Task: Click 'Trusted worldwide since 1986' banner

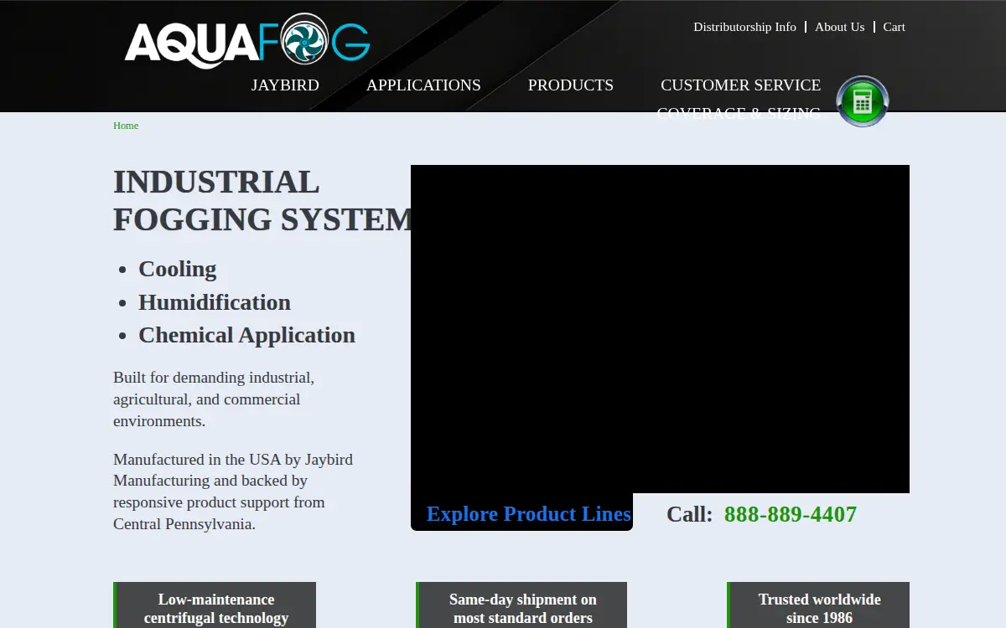Action: point(818,605)
